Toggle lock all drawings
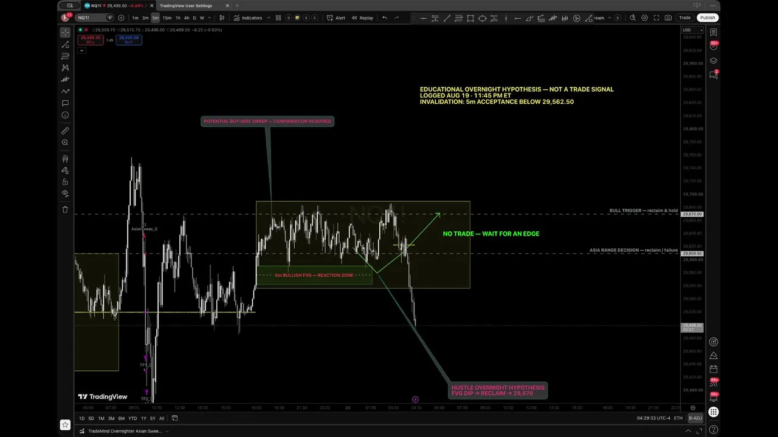 65,181
